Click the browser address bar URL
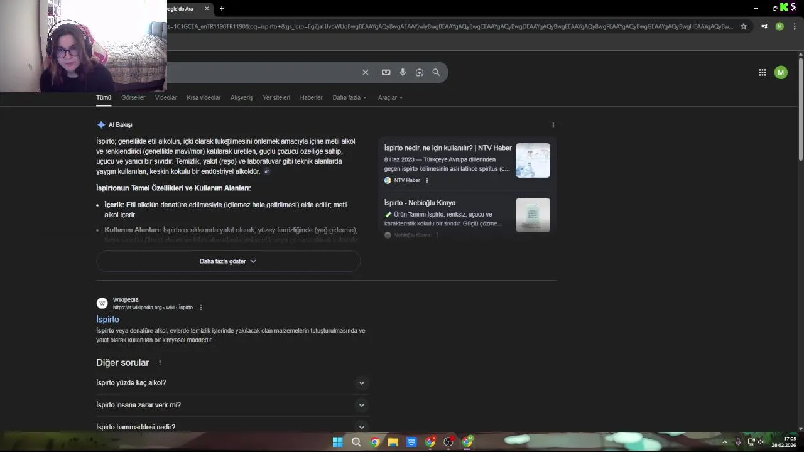The image size is (804, 452). (450, 26)
